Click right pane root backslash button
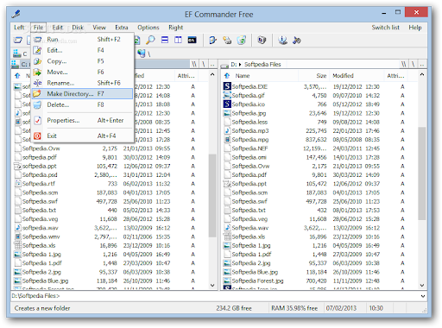The width and height of the screenshot is (442, 328). click(x=413, y=65)
